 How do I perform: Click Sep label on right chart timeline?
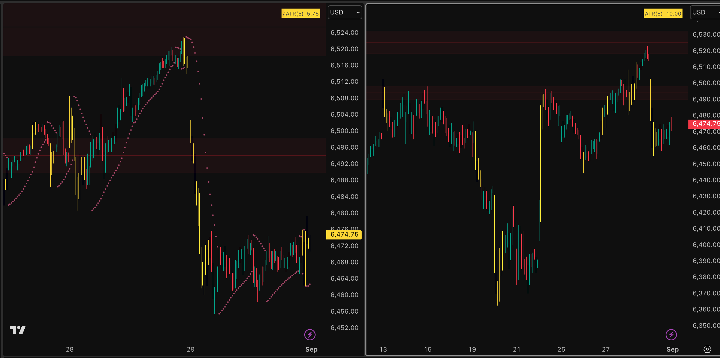672,349
